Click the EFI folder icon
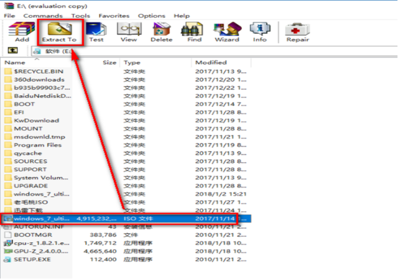 click(x=8, y=112)
